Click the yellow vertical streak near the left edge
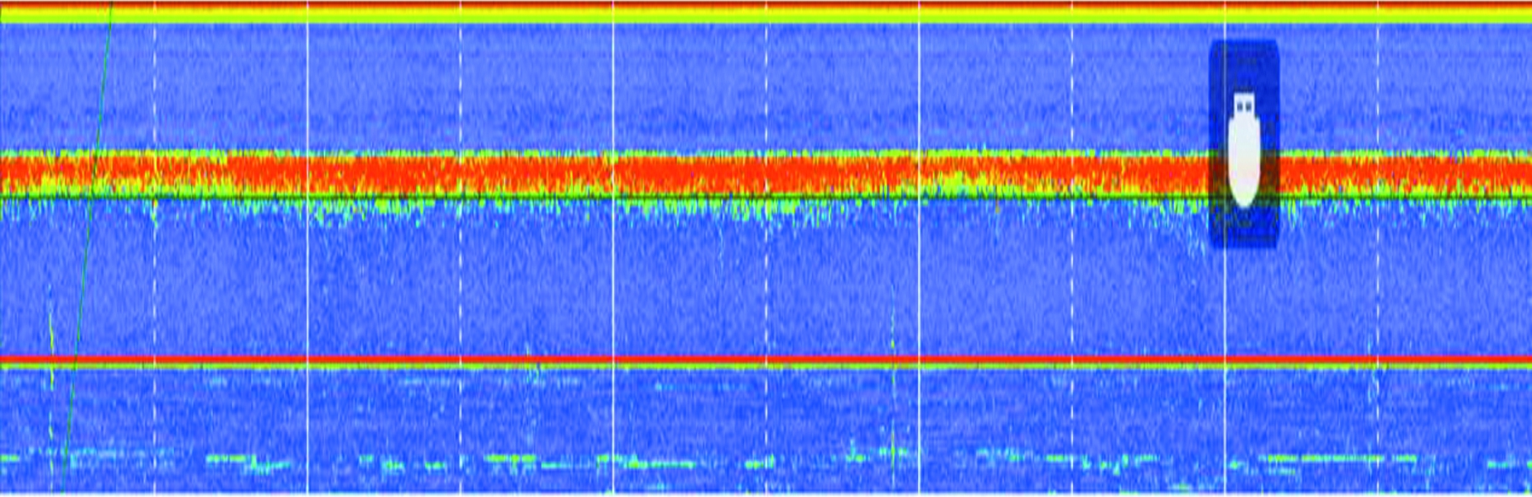 click(51, 333)
